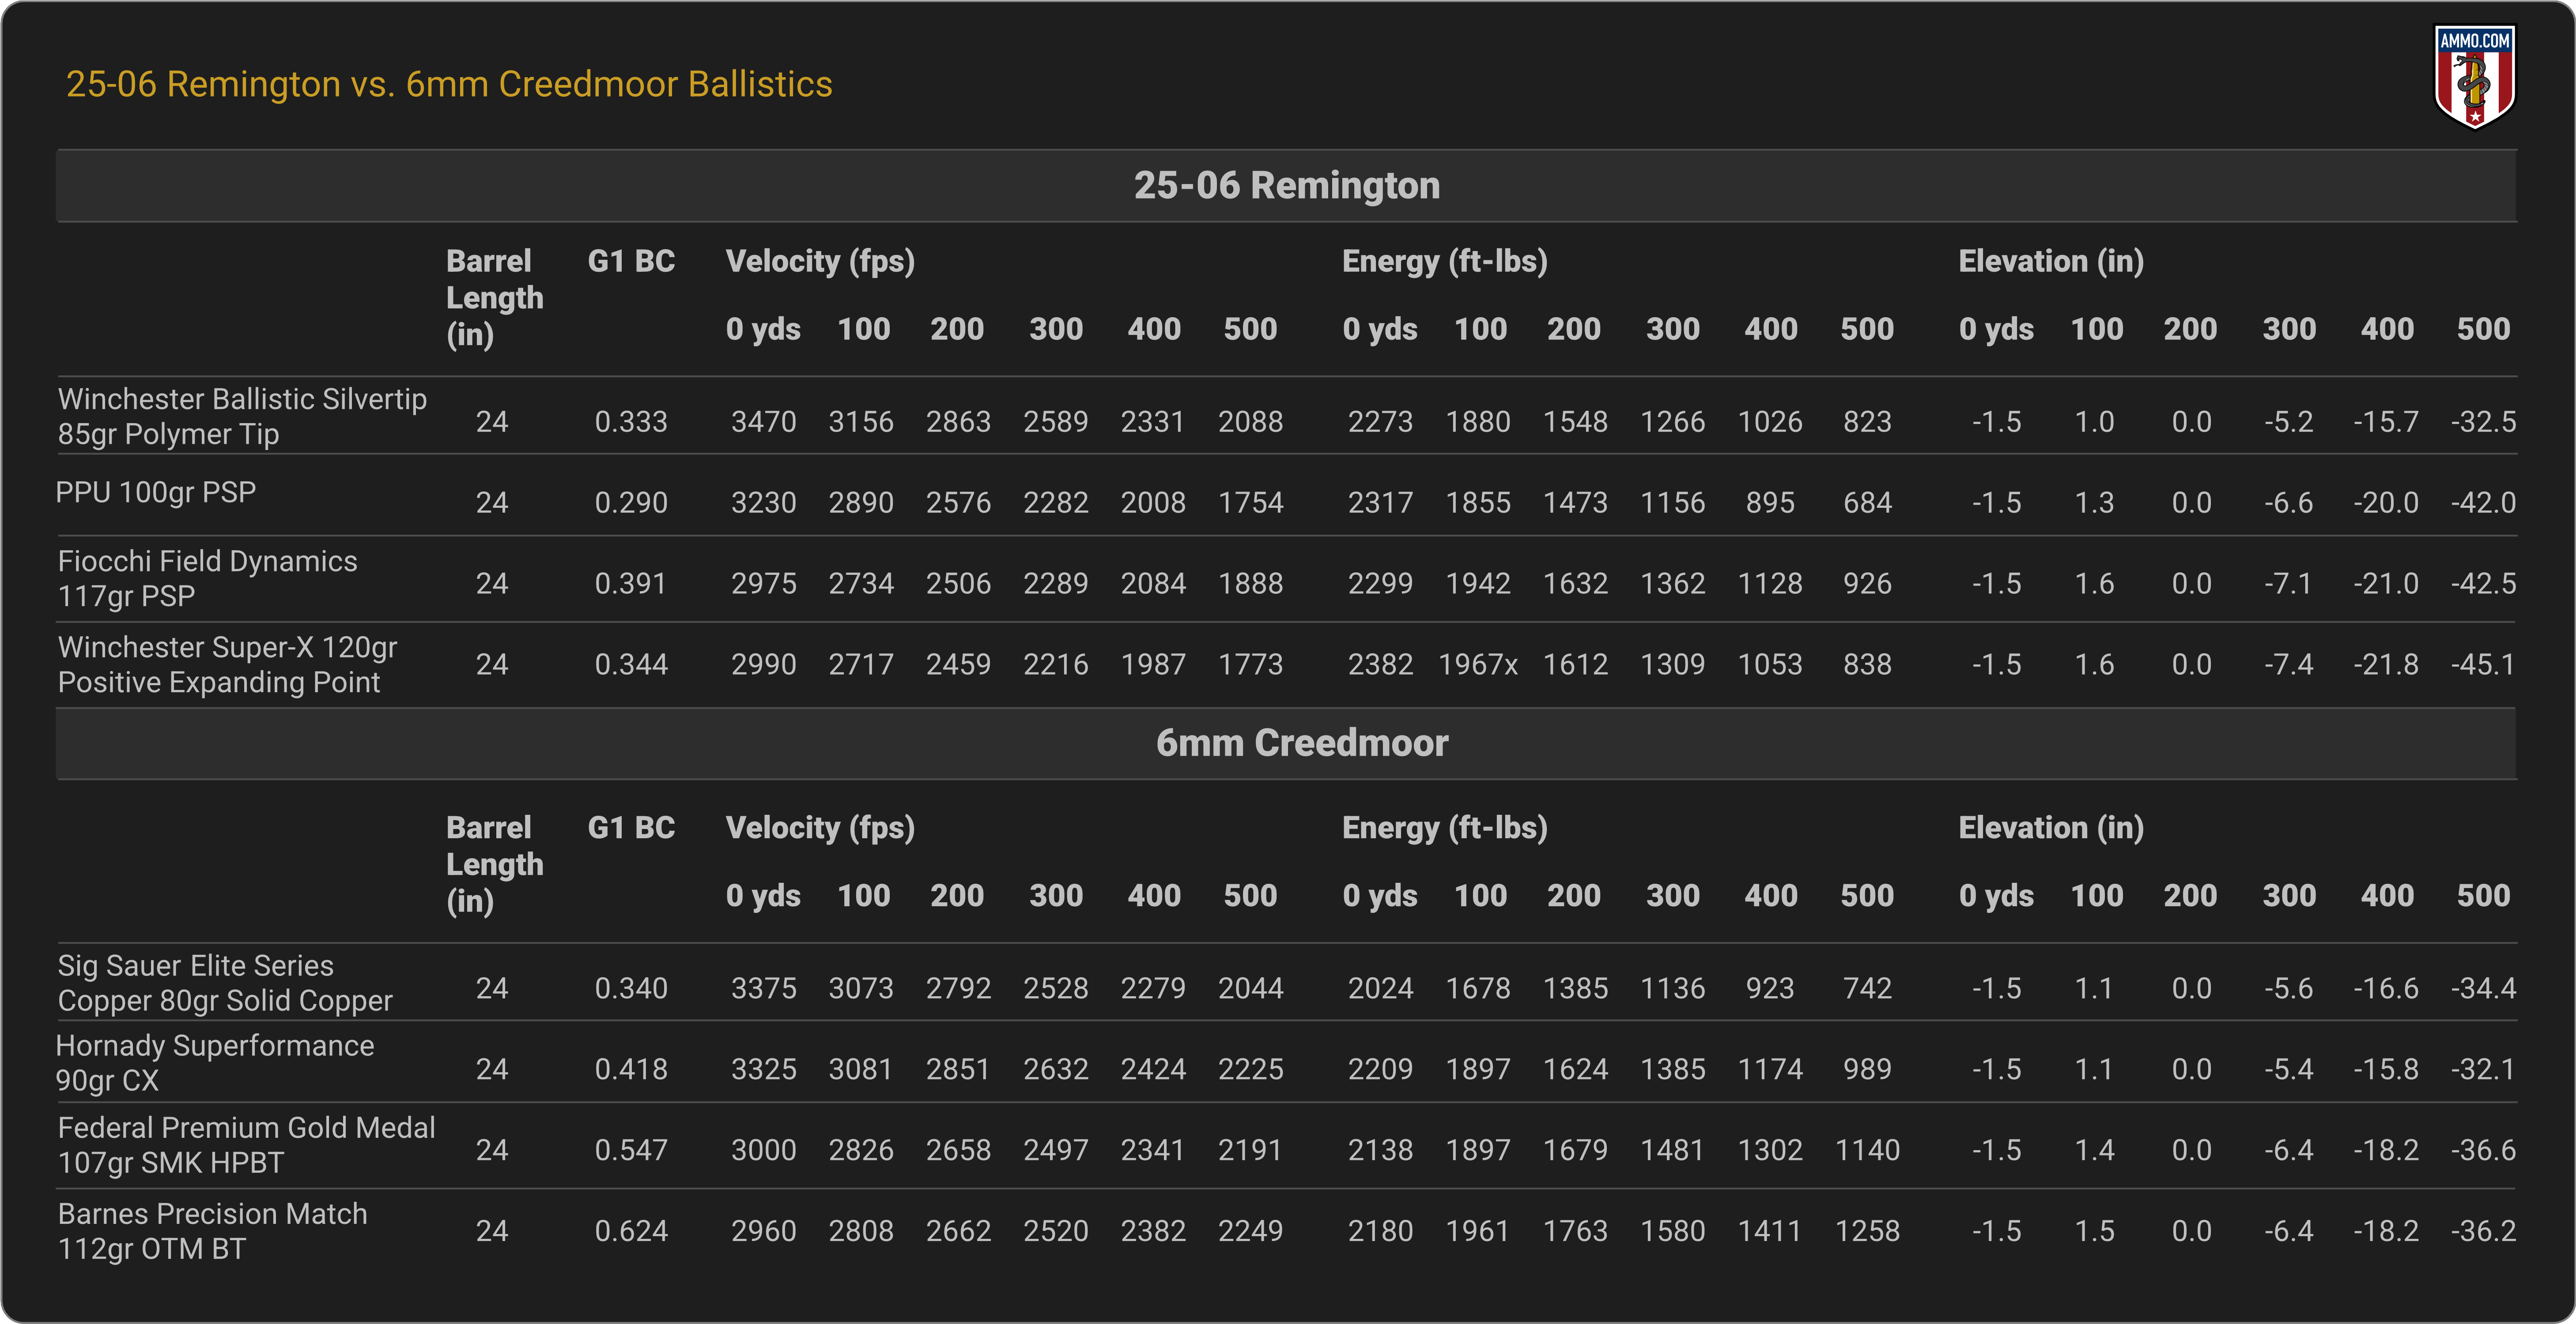Click the elevation value -42.0

(x=2484, y=503)
